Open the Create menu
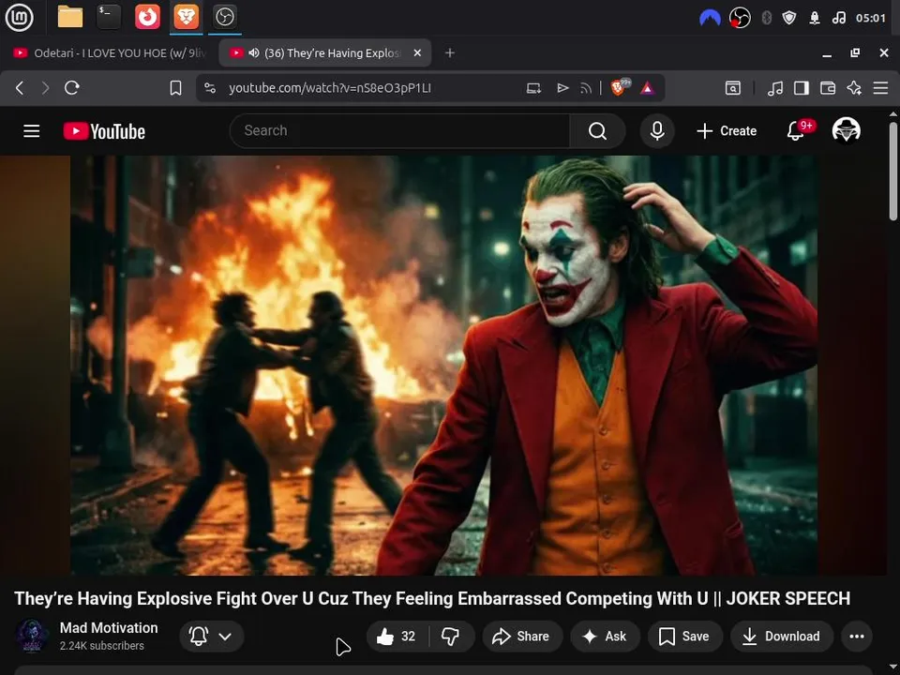The width and height of the screenshot is (900, 675). [x=727, y=131]
